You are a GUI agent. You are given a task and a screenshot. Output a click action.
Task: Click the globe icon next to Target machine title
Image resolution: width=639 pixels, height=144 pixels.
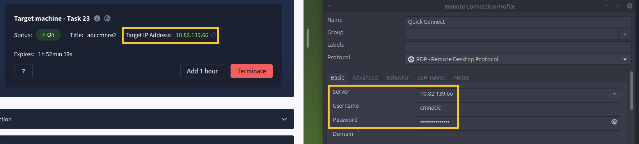pos(107,18)
